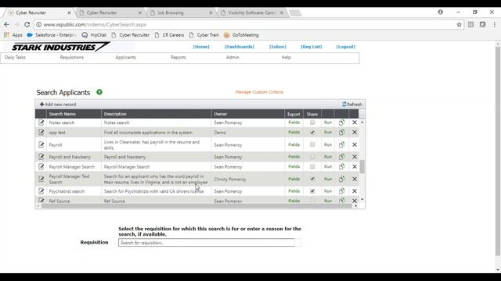Delete the opp test search
This screenshot has width=501, height=281.
coord(355,132)
